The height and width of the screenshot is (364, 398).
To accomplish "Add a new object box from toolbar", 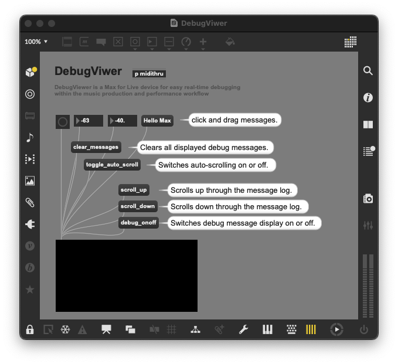I will (67, 42).
